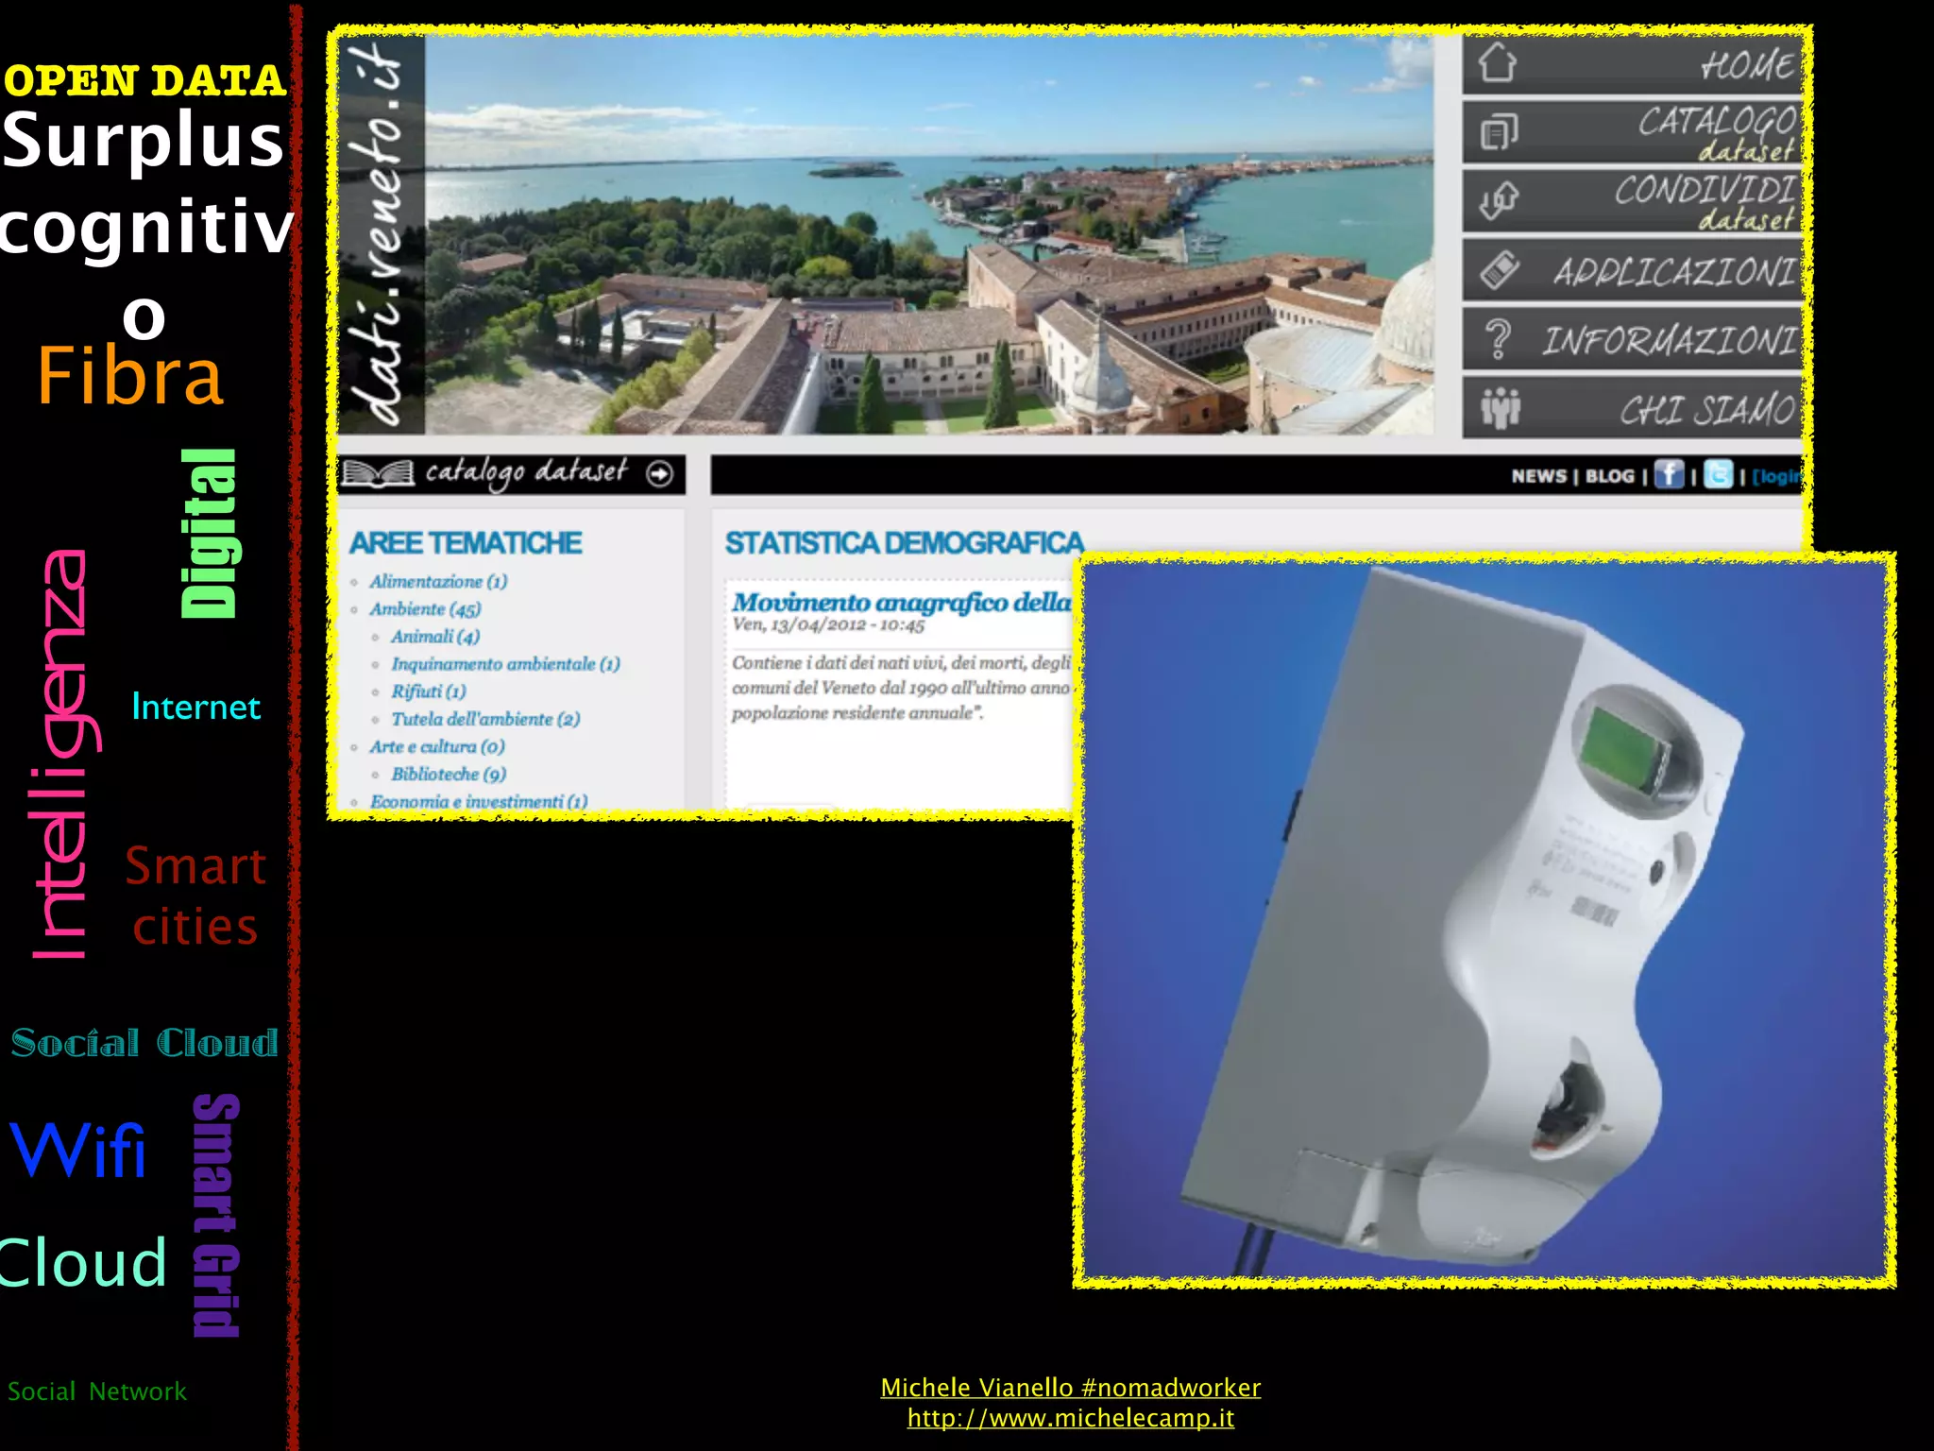Click the orange Fibra word

coord(129,376)
